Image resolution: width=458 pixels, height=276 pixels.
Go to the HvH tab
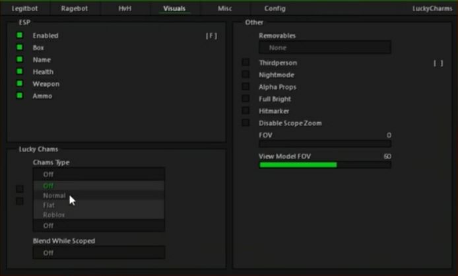click(125, 9)
